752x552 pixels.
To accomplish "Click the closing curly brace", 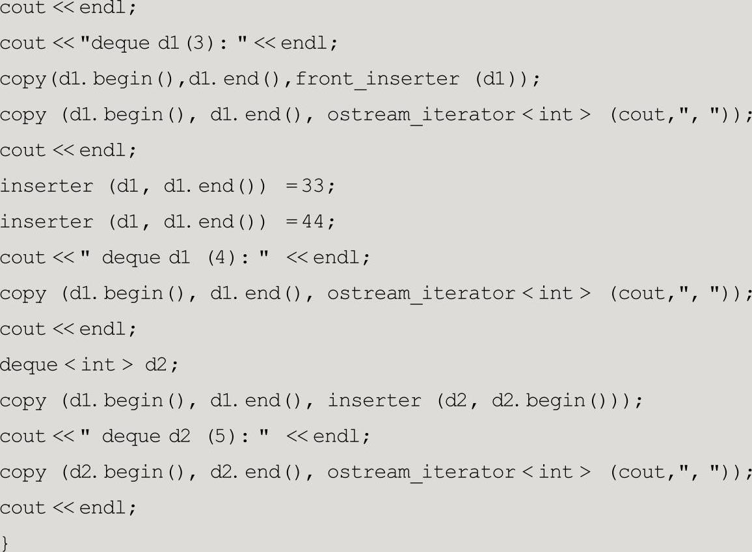I will 5,542.
